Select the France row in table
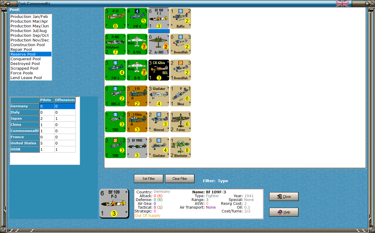Screen dimensions: 375x233 [43, 137]
